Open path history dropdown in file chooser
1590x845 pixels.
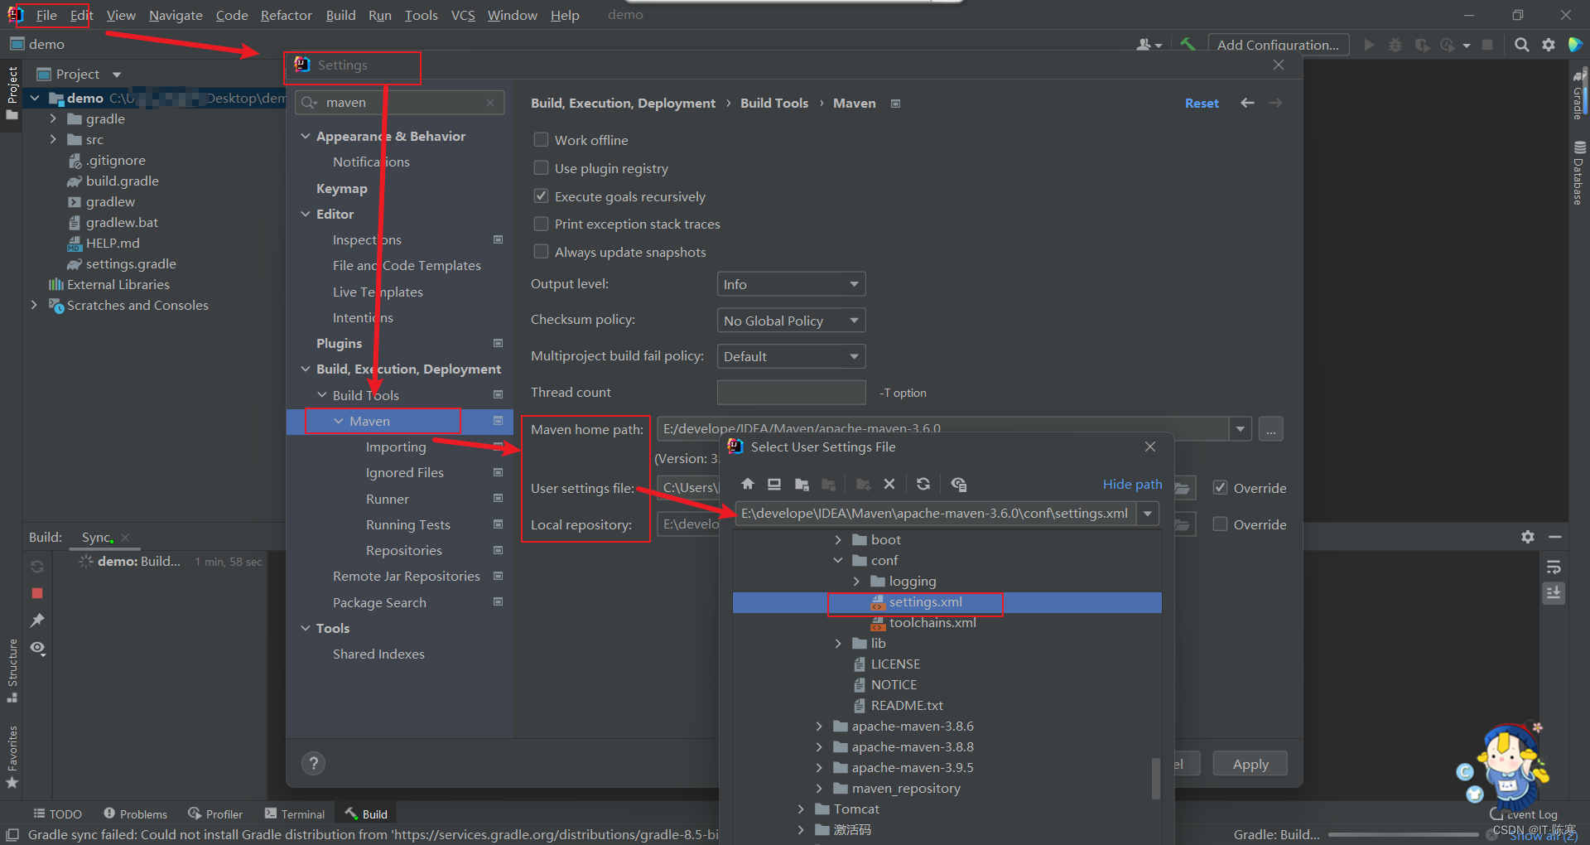(1148, 514)
